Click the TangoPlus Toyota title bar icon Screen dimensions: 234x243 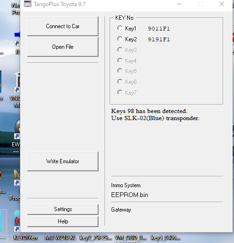pos(28,4)
